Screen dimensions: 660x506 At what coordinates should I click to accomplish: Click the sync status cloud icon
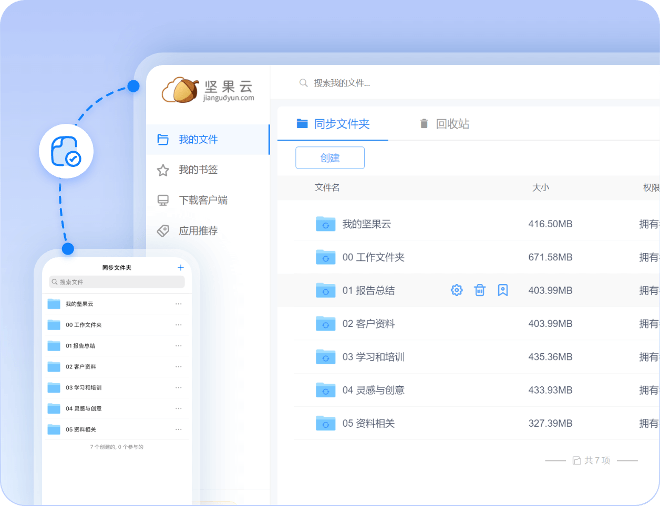pyautogui.click(x=66, y=151)
